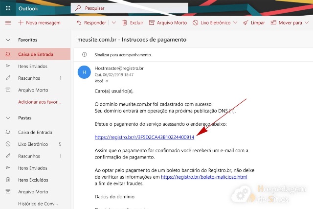Collapse the Favoritos section

coord(8,40)
